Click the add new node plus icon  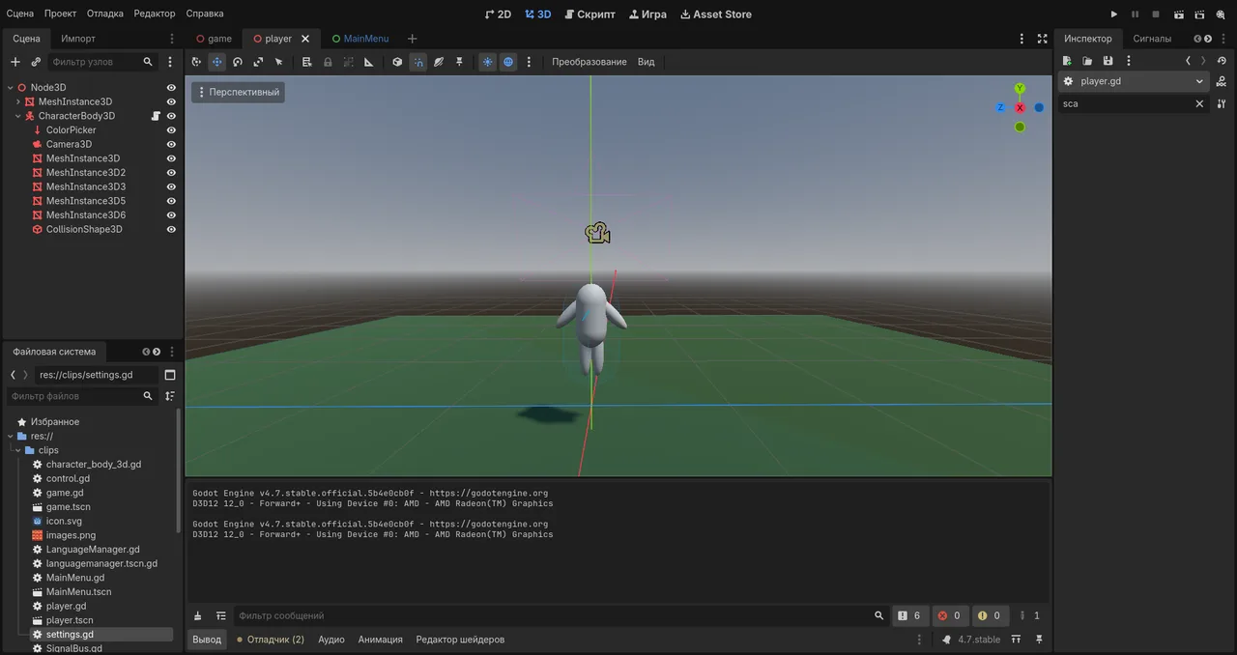[14, 62]
